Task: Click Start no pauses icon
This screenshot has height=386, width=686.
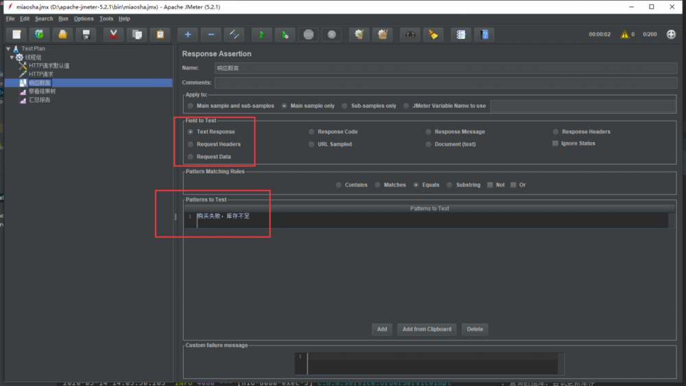Action: (285, 34)
